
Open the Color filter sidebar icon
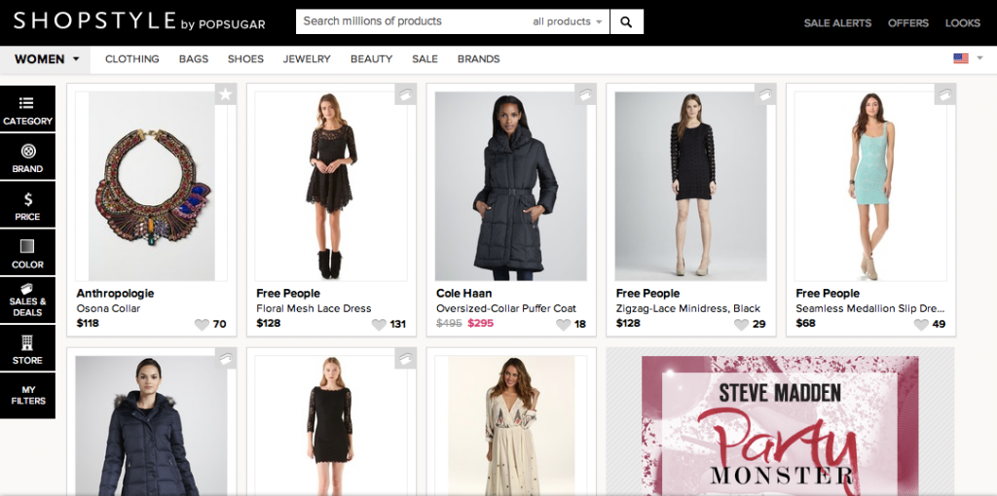point(27,253)
